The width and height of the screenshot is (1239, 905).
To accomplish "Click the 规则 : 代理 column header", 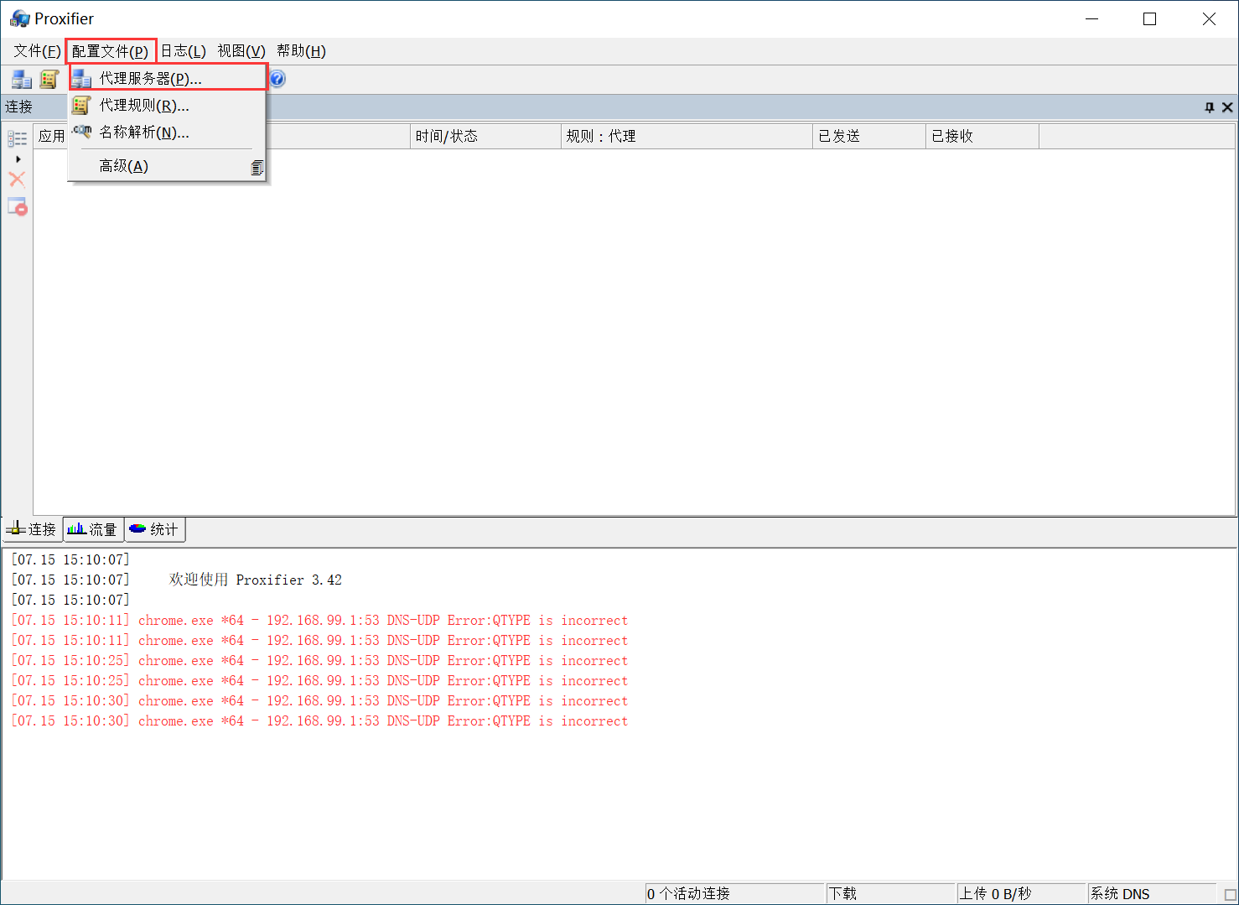I will coord(687,136).
